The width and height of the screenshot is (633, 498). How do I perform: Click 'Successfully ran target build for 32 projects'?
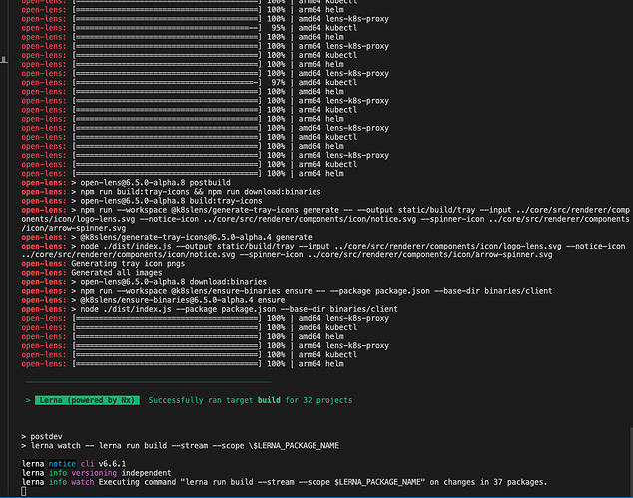click(251, 400)
